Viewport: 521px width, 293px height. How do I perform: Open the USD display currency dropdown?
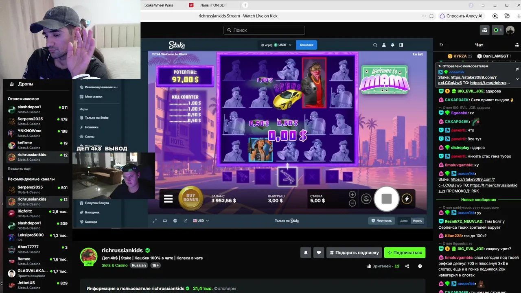(201, 221)
